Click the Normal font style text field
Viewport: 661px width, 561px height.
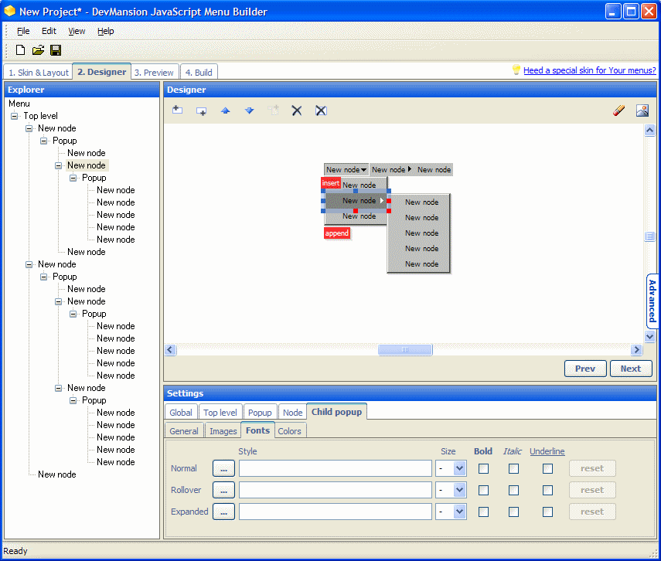pos(336,468)
